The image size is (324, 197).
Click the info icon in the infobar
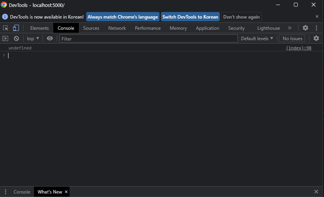click(x=5, y=17)
